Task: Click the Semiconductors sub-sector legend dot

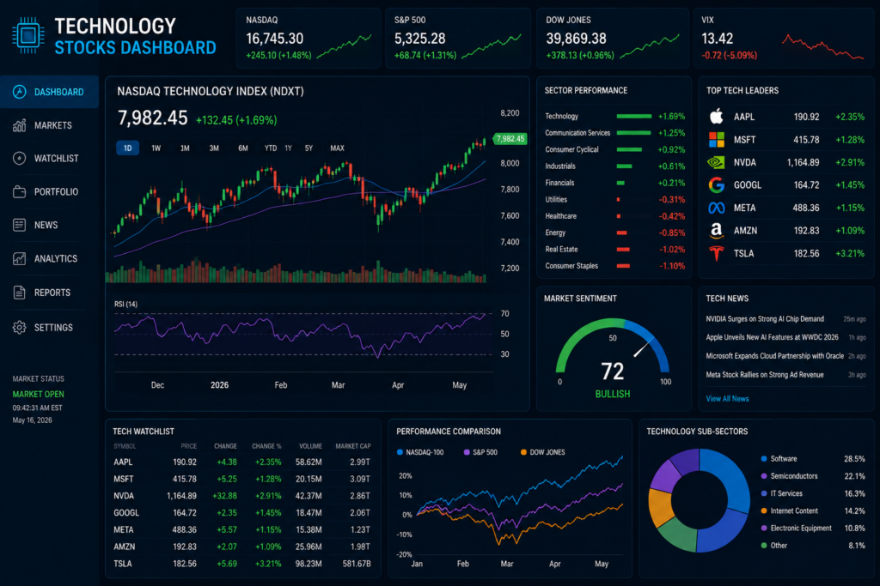Action: (764, 476)
